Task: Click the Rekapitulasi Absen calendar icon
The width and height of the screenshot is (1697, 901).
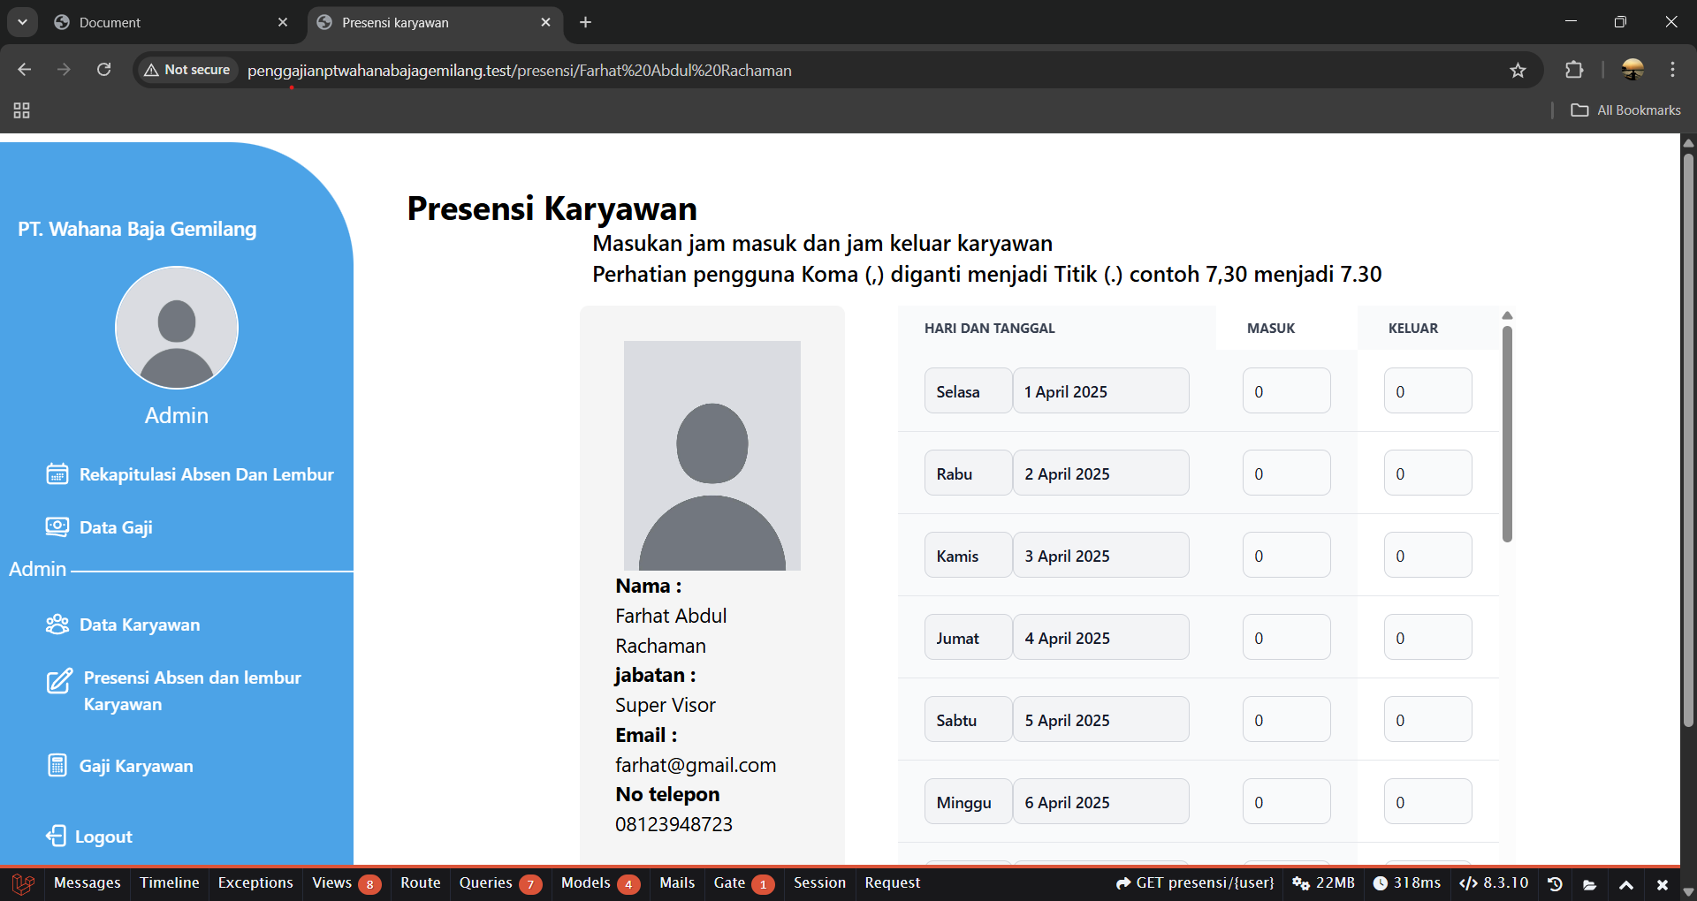Action: coord(57,474)
